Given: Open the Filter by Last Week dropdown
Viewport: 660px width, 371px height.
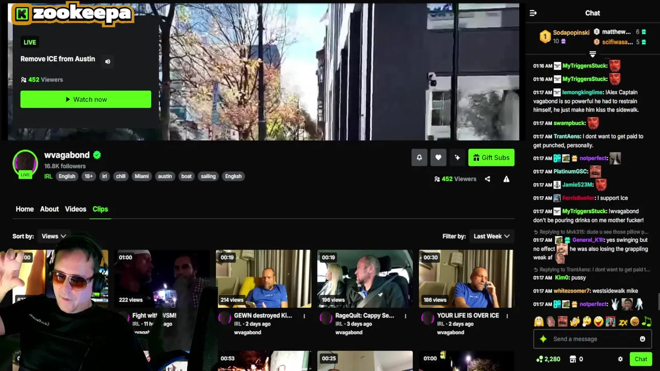Looking at the screenshot, I should [491, 236].
